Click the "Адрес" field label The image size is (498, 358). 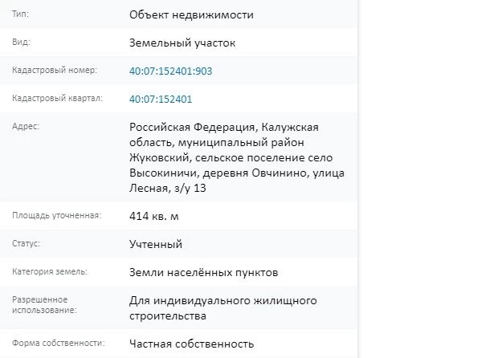pos(26,127)
